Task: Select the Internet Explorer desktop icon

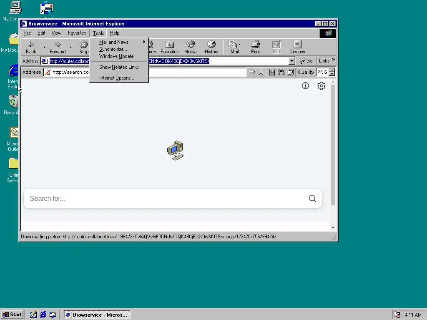Action: point(13,77)
